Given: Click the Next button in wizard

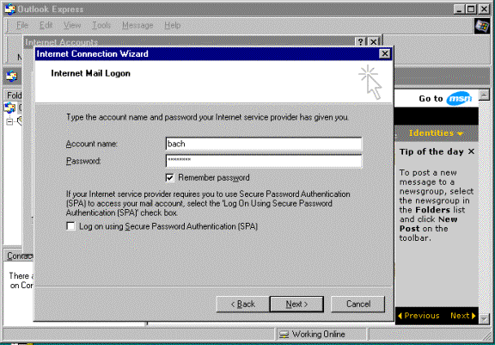Looking at the screenshot, I should point(296,304).
